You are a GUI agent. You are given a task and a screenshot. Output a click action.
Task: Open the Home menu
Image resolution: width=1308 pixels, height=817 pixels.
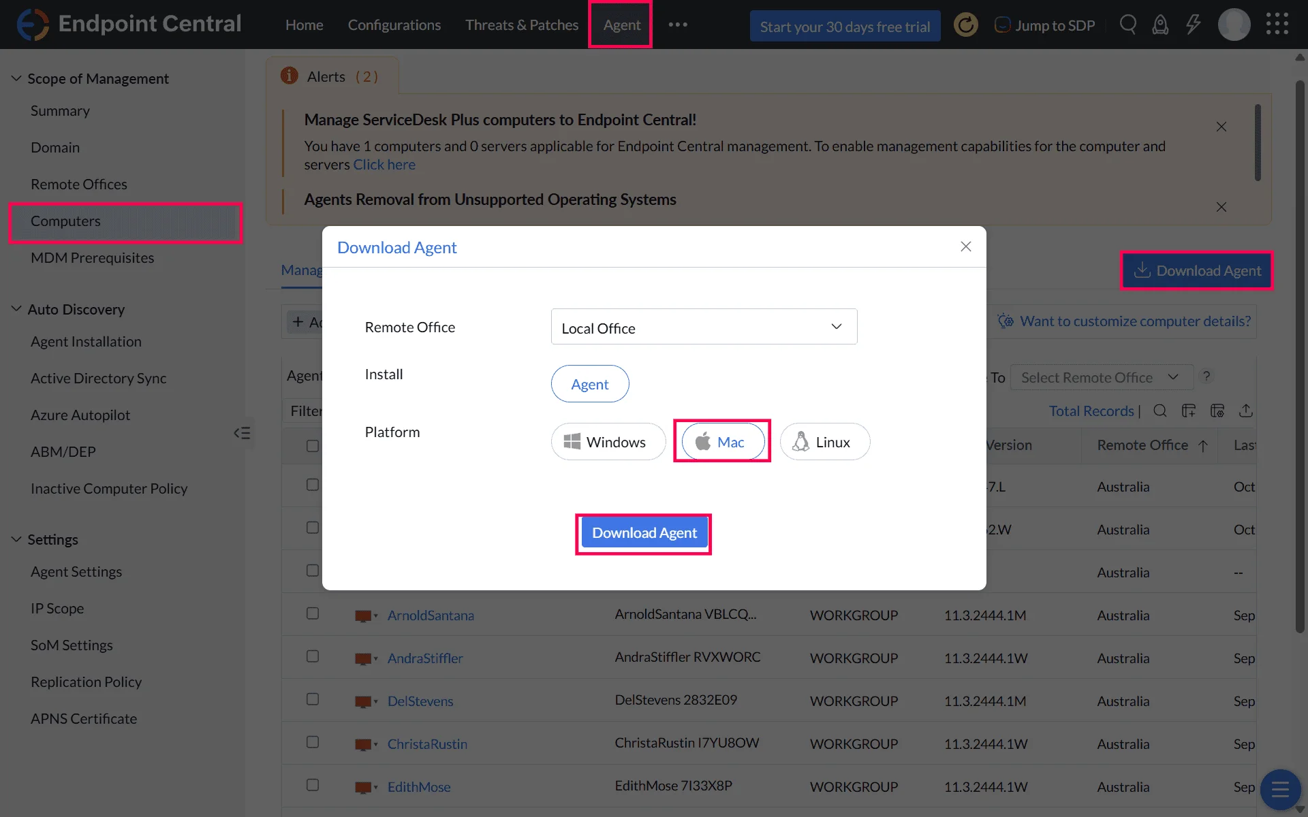tap(305, 25)
